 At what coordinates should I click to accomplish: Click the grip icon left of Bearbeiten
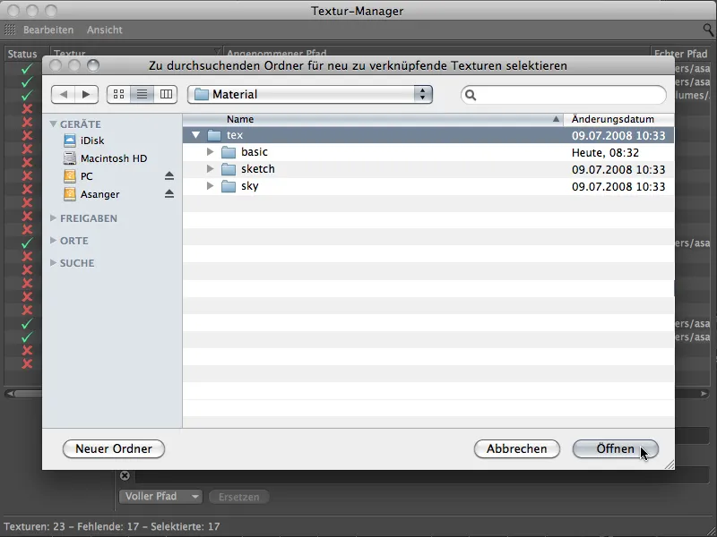10,30
